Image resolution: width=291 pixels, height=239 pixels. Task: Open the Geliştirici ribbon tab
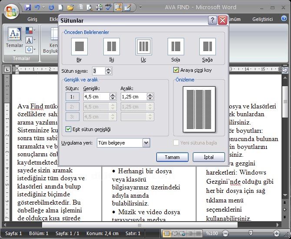(262, 19)
